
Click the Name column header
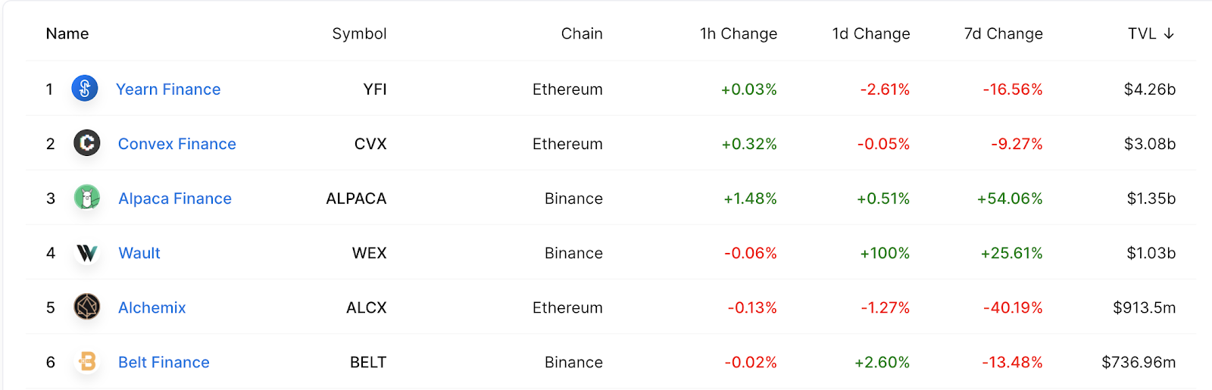(67, 33)
